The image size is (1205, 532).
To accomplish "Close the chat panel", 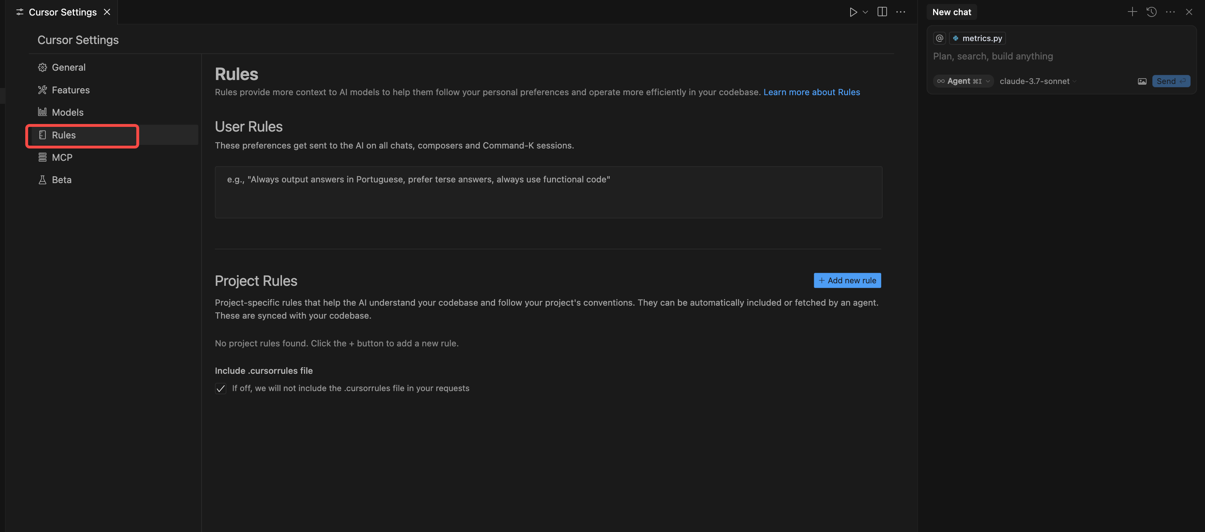I will point(1189,12).
